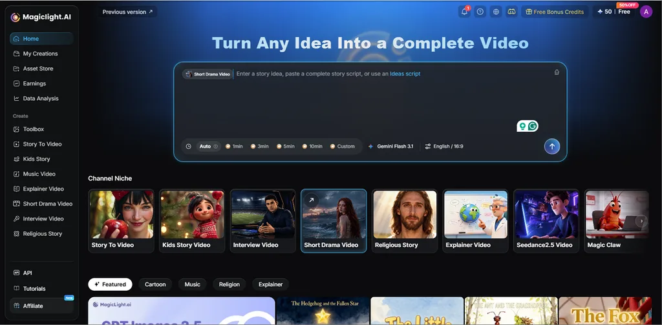Open the Kids Story Video niche card
Image resolution: width=662 pixels, height=325 pixels.
click(192, 221)
